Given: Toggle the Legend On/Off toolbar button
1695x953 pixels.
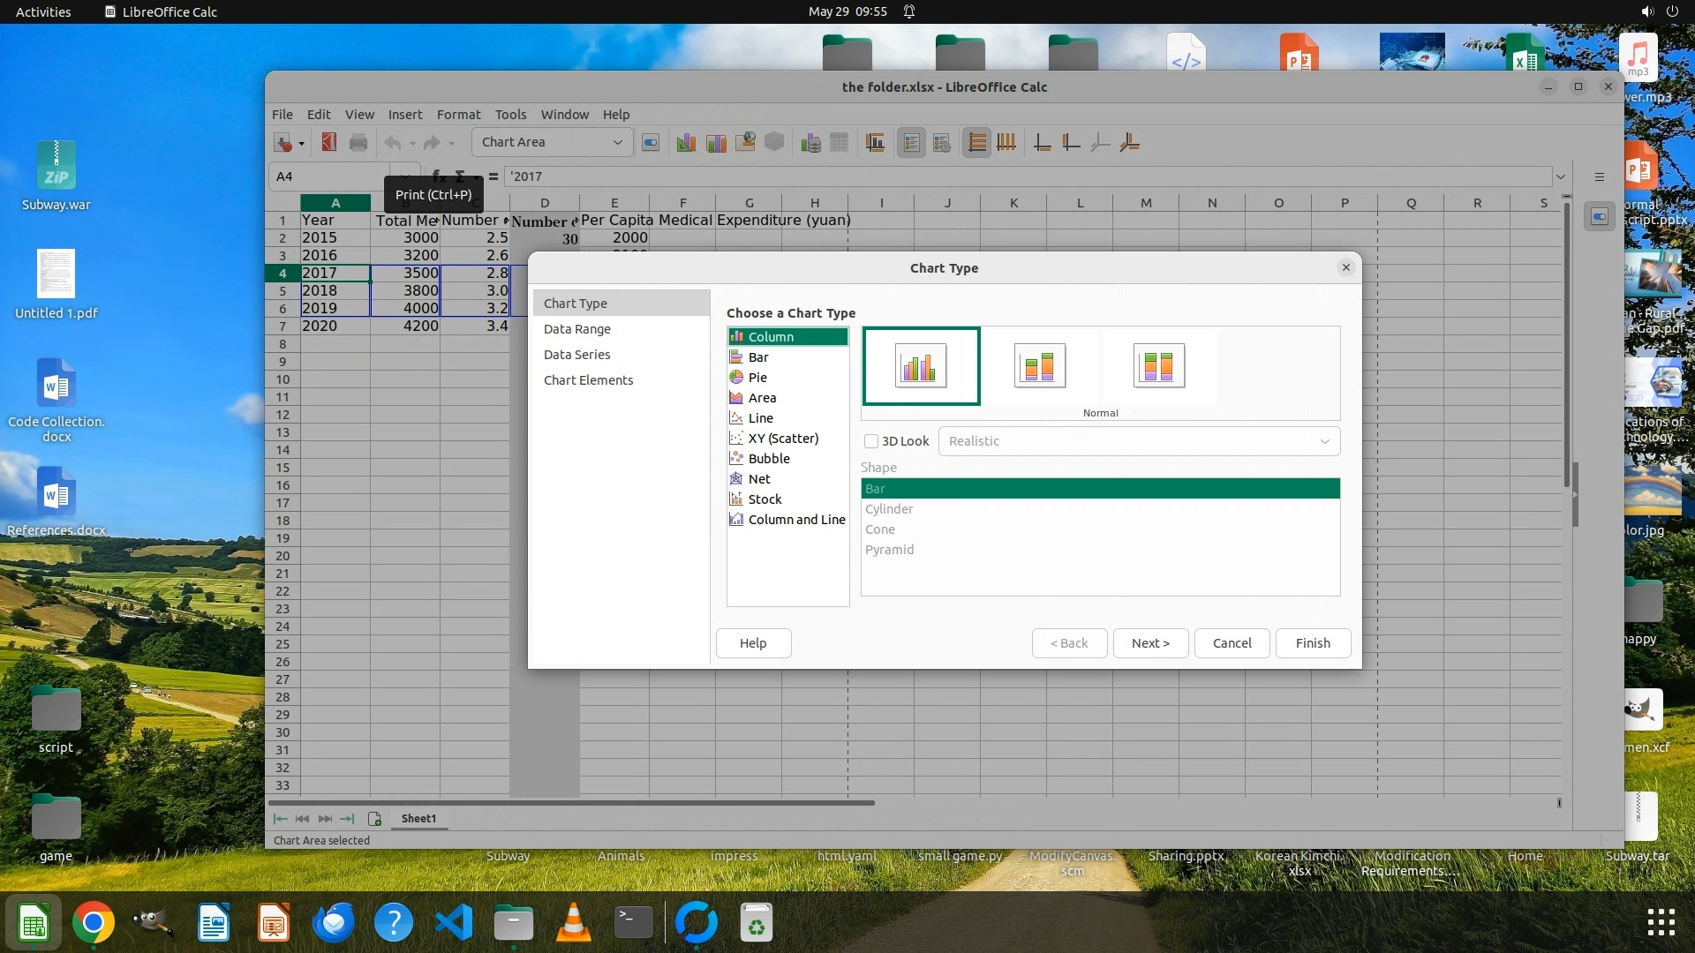Looking at the screenshot, I should [911, 143].
